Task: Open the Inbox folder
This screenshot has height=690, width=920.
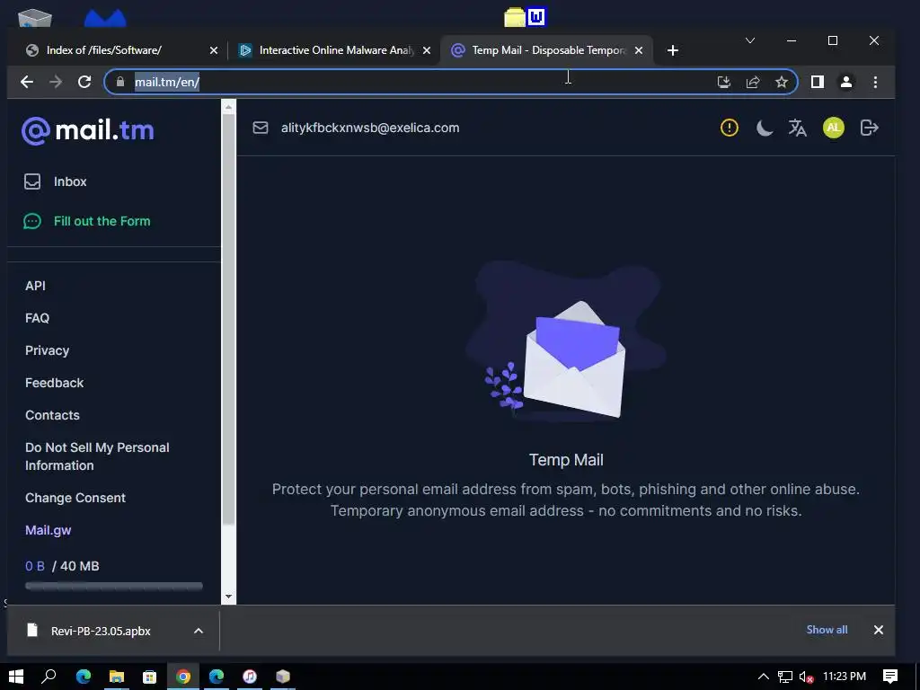Action: pyautogui.click(x=56, y=181)
